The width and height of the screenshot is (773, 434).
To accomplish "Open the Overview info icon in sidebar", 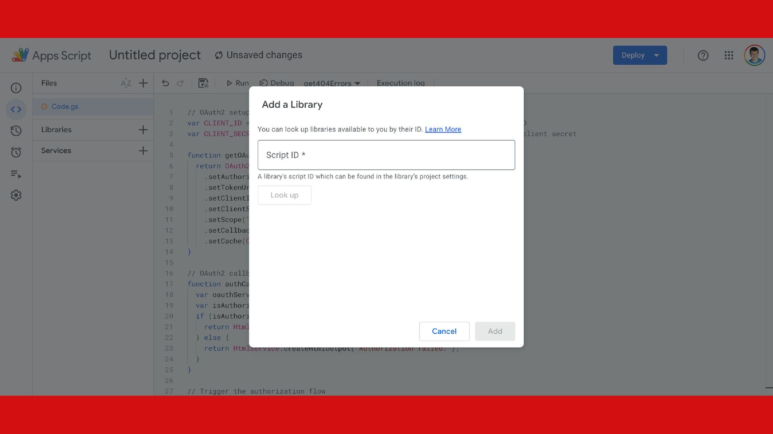I will click(16, 88).
